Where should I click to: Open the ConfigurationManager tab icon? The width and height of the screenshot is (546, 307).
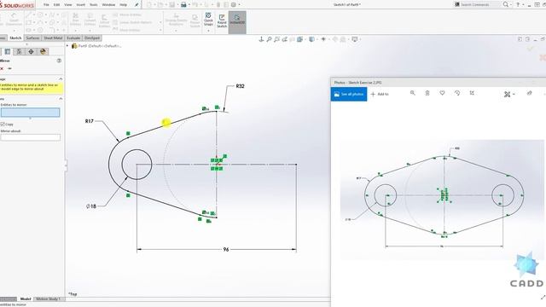19,51
